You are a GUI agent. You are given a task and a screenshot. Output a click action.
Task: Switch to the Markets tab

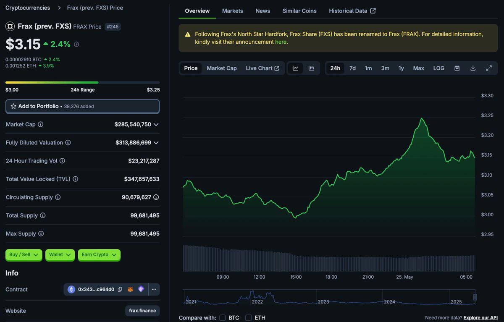click(232, 11)
